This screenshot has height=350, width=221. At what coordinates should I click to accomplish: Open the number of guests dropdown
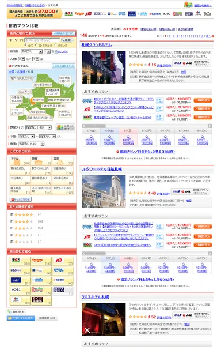coord(21,59)
